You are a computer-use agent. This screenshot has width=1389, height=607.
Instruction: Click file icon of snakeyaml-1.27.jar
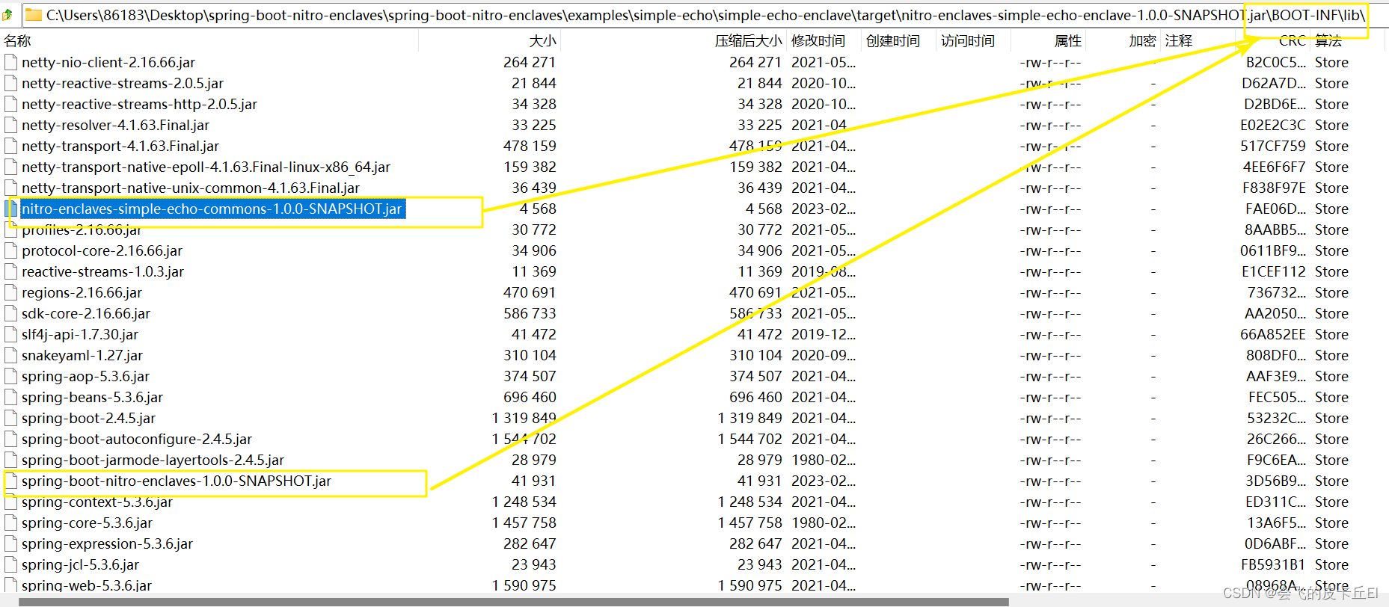pos(10,355)
